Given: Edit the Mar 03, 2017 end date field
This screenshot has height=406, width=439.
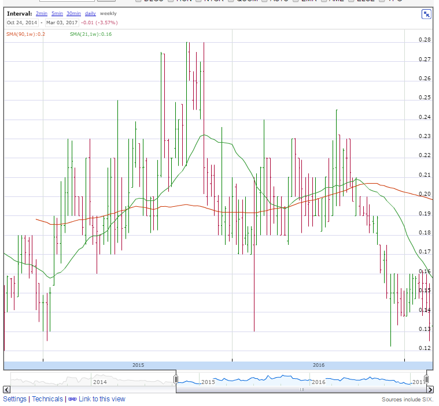Looking at the screenshot, I should [62, 23].
